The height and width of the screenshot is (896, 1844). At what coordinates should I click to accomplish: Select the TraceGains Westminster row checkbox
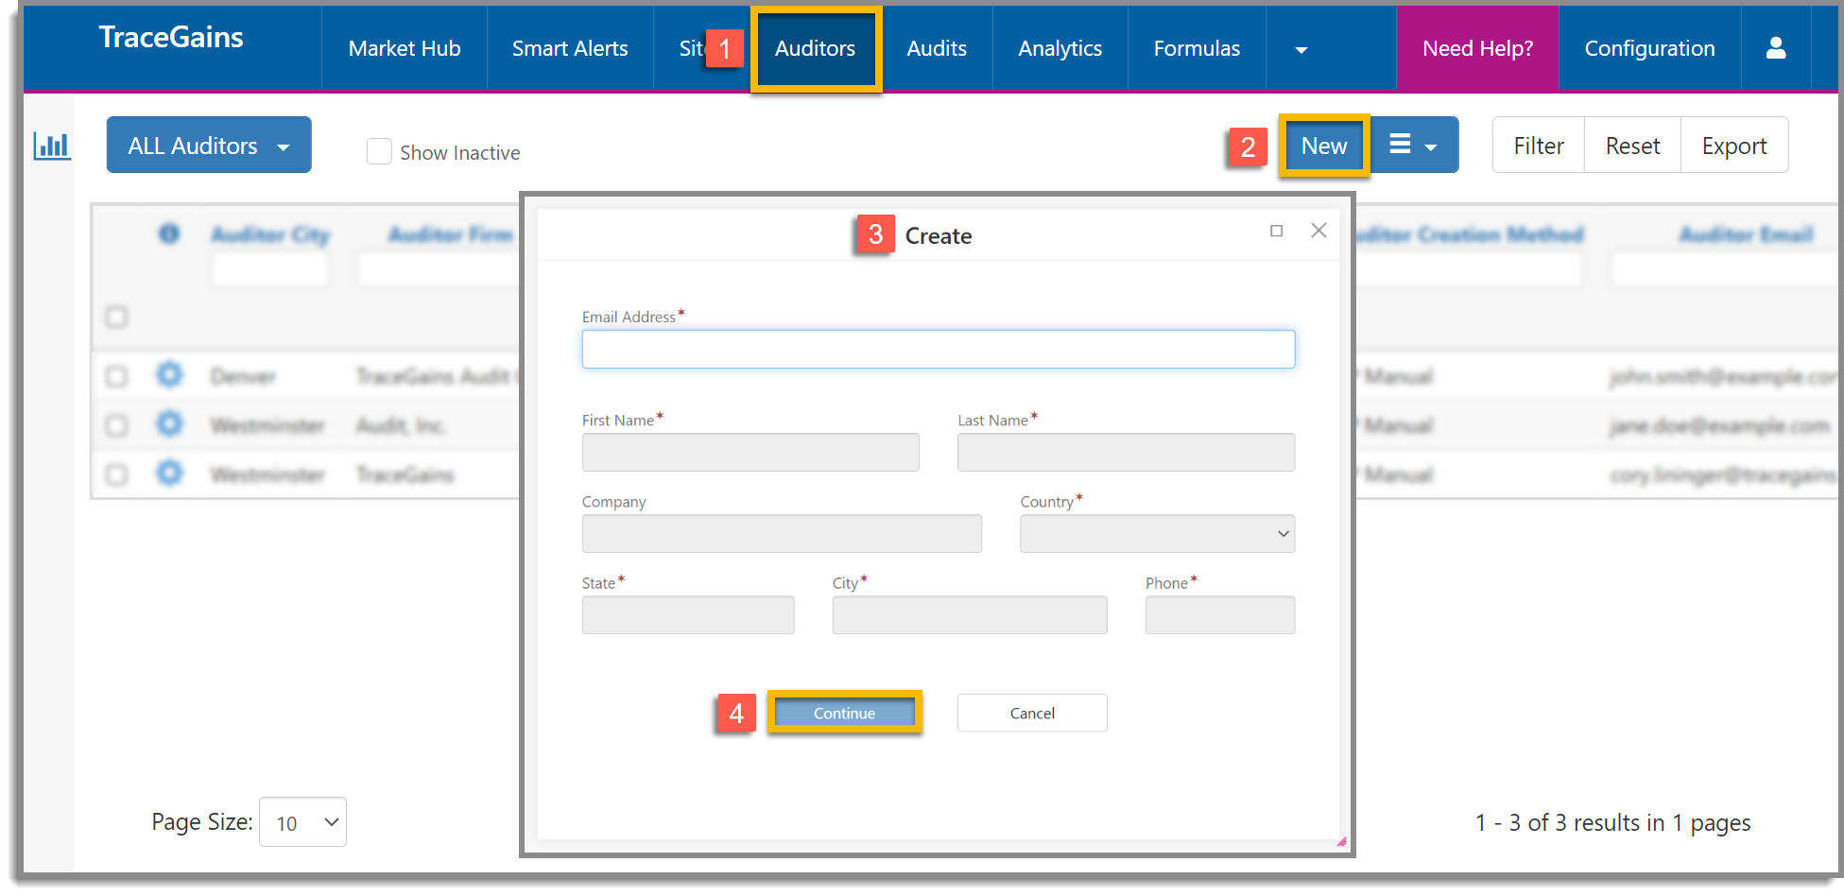(116, 474)
